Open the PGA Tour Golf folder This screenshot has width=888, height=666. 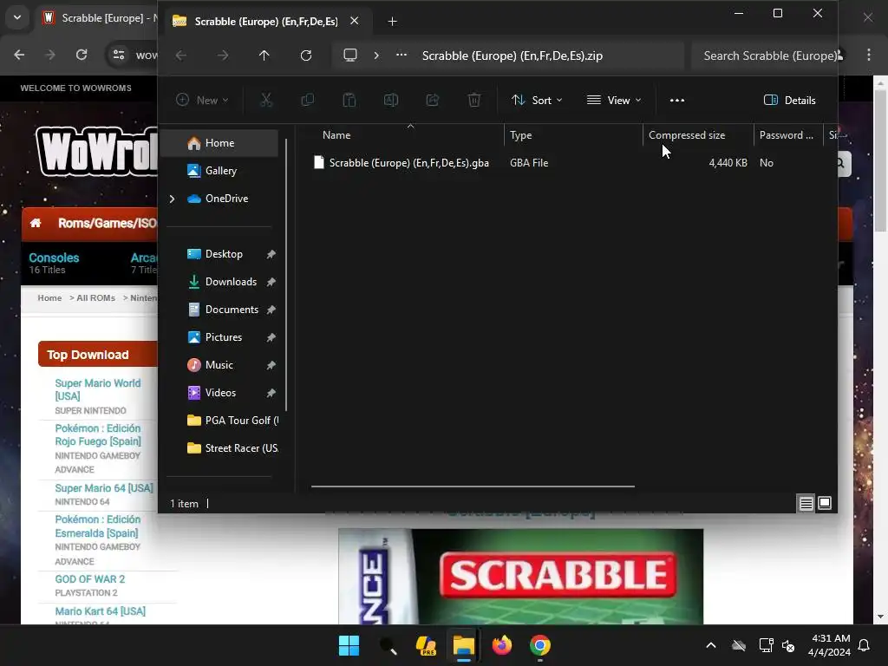(232, 421)
